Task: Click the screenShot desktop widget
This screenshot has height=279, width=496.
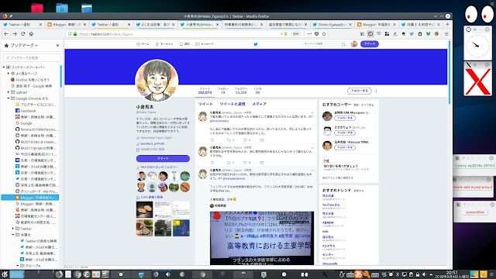Action: pos(475,212)
